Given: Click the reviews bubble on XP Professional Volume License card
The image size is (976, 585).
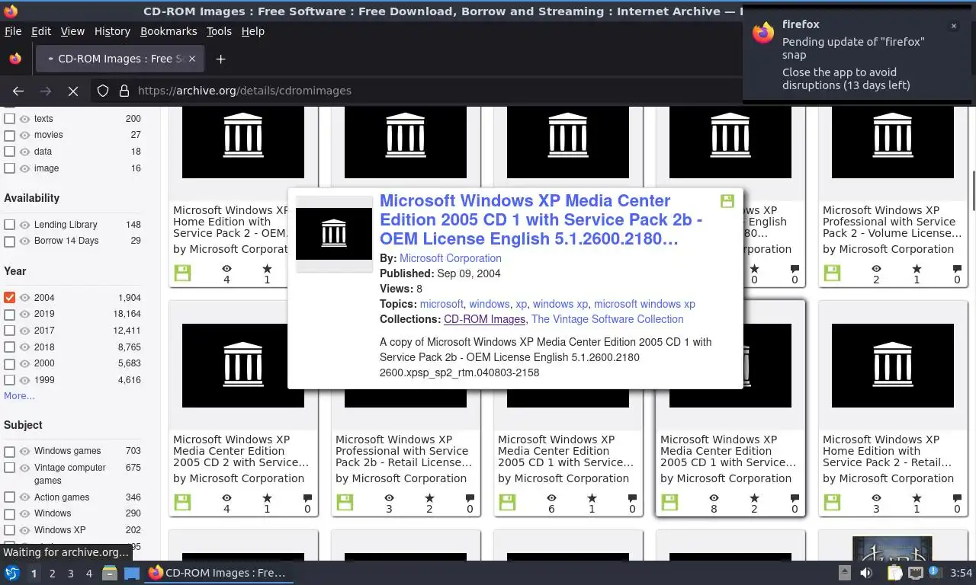Looking at the screenshot, I should pos(957,269).
